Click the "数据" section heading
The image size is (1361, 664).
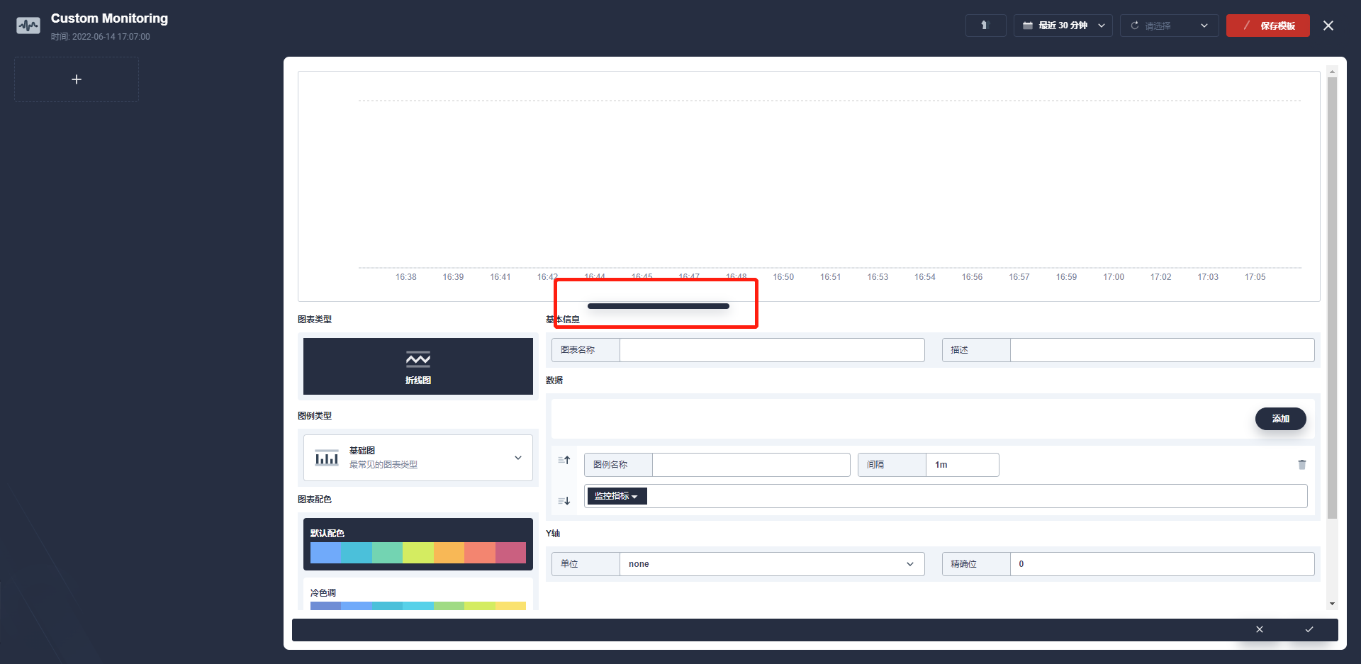[x=554, y=381]
